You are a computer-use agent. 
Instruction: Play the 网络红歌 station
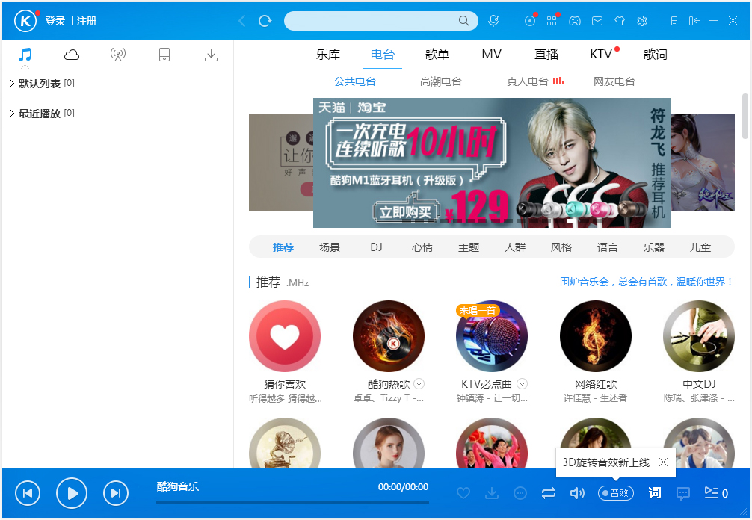pyautogui.click(x=595, y=336)
